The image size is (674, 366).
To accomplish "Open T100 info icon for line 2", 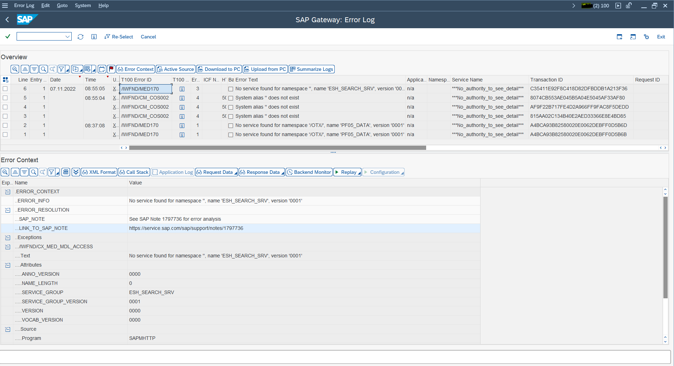I will pyautogui.click(x=182, y=126).
